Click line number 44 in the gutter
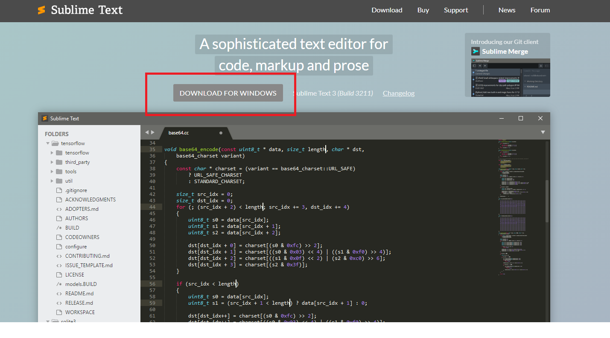This screenshot has width=610, height=338. [152, 207]
